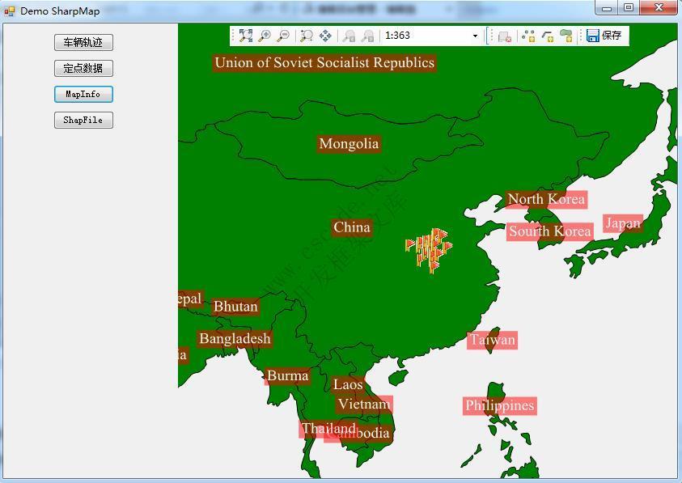Click inside the 1:363 scale field
Image resolution: width=682 pixels, height=483 pixels.
tap(421, 36)
